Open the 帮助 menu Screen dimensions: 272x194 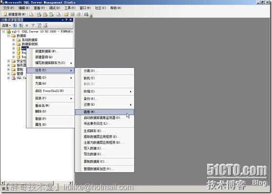pyautogui.click(x=116, y=8)
